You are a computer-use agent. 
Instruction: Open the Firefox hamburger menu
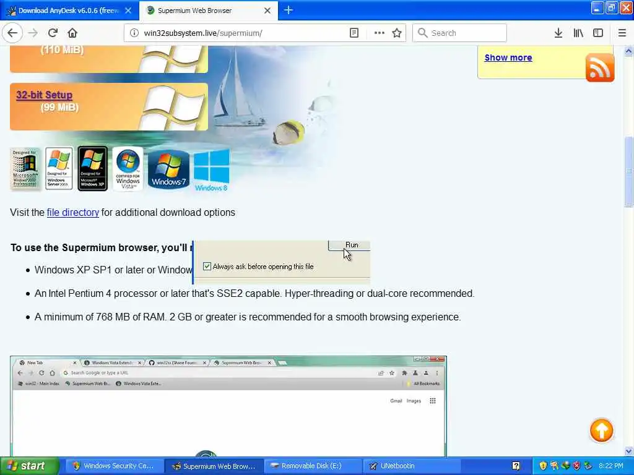(622, 33)
